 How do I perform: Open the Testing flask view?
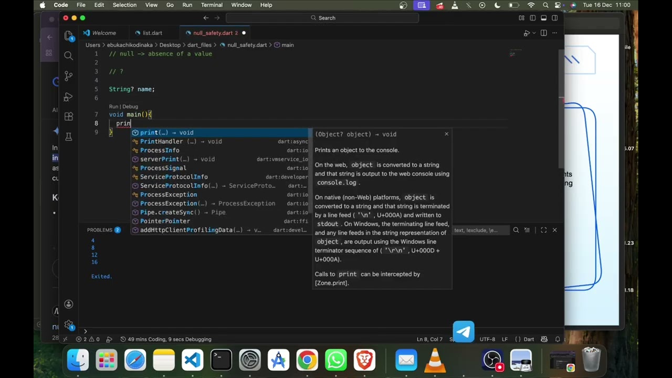pyautogui.click(x=68, y=136)
